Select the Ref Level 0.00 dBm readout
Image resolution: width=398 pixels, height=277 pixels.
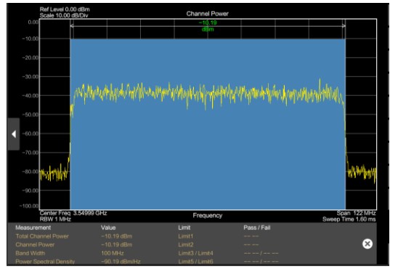tap(65, 9)
